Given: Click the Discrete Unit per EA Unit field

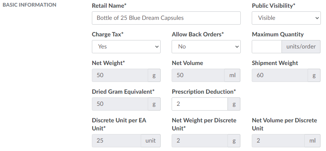Looking at the screenshot, I should click(x=116, y=141).
